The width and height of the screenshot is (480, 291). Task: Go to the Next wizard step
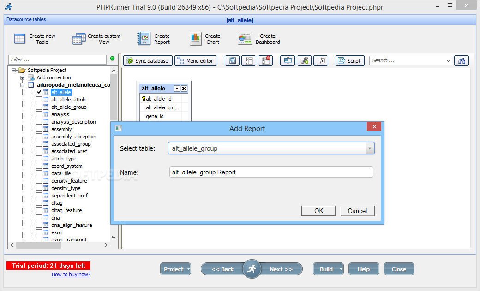[281, 269]
